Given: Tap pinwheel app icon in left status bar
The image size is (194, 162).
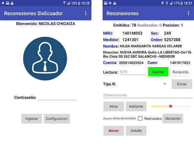Looking at the screenshot, I should [x=3, y=3].
